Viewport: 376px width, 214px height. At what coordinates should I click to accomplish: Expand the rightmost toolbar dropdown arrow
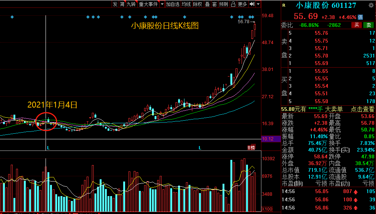coord(258,4)
